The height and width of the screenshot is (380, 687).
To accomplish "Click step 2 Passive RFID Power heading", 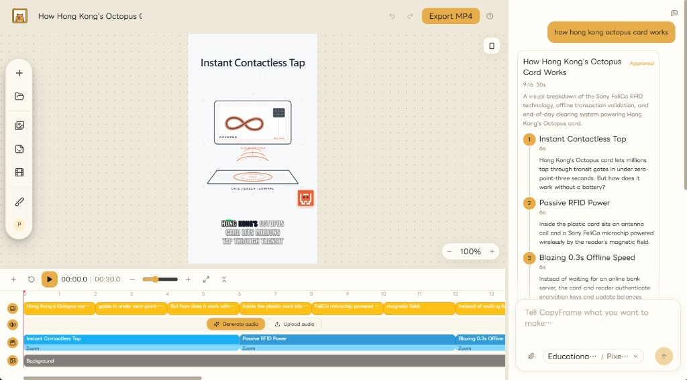I will (574, 202).
